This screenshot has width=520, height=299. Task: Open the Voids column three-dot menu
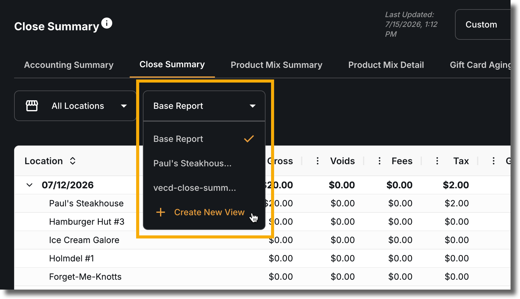point(318,161)
